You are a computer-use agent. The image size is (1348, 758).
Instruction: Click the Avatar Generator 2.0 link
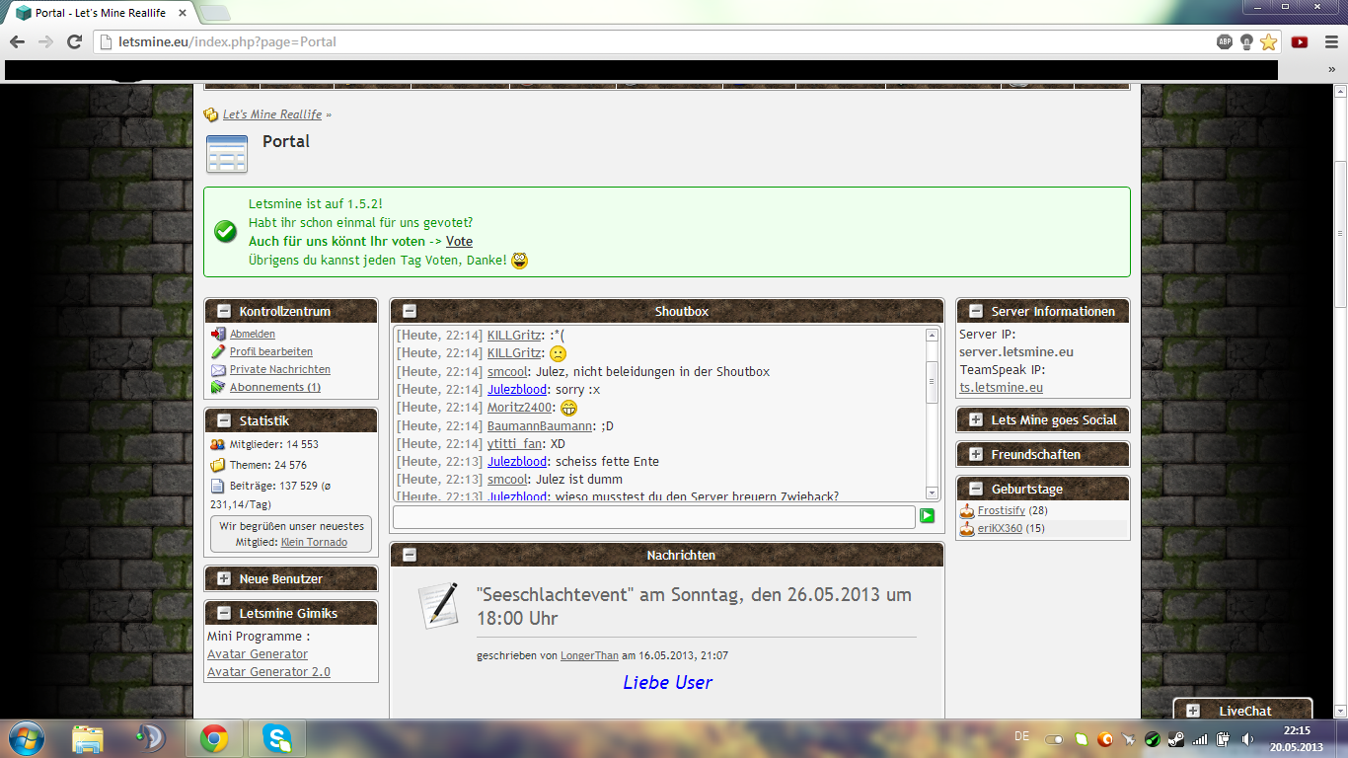pyautogui.click(x=268, y=671)
